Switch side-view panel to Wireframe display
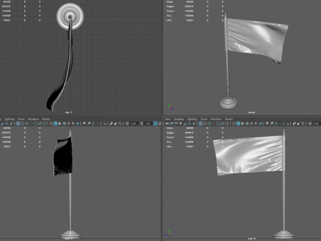Image resolution: width=321 pixels, height=241 pixels. [x=234, y=123]
